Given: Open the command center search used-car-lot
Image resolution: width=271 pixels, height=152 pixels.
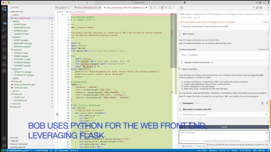Looking at the screenshot, I should pyautogui.click(x=138, y=2).
